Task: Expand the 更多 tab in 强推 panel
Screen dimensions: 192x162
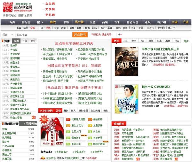Action: click(x=33, y=41)
